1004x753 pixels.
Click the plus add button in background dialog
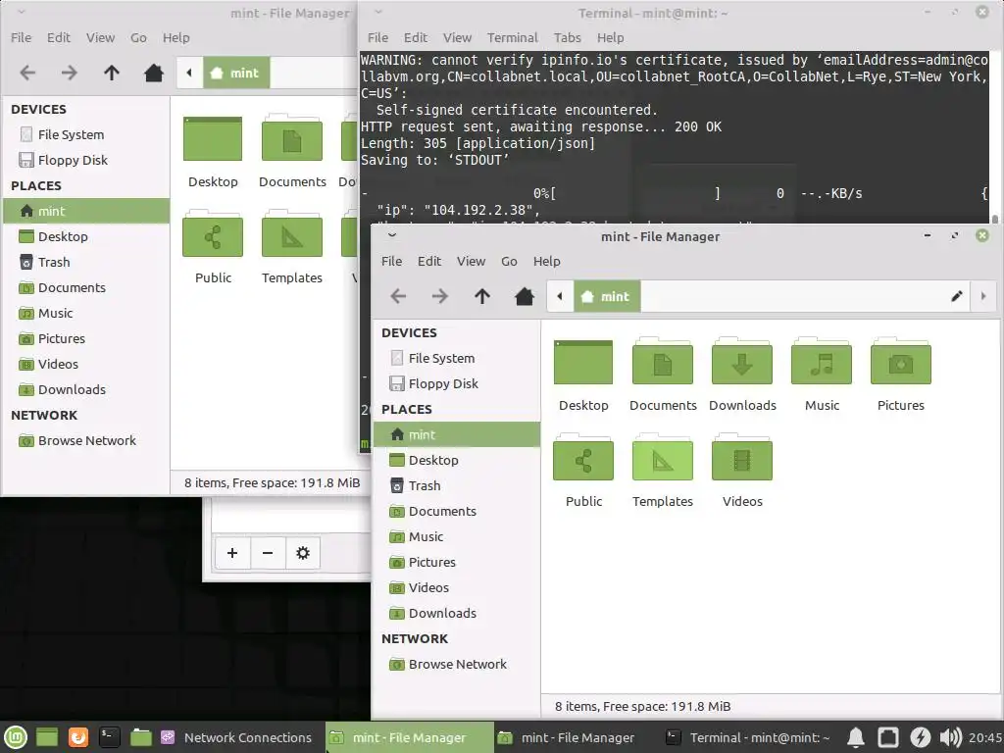(x=232, y=553)
